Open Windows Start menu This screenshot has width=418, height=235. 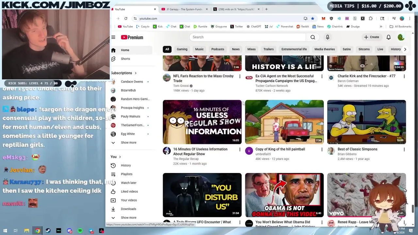pos(5,231)
